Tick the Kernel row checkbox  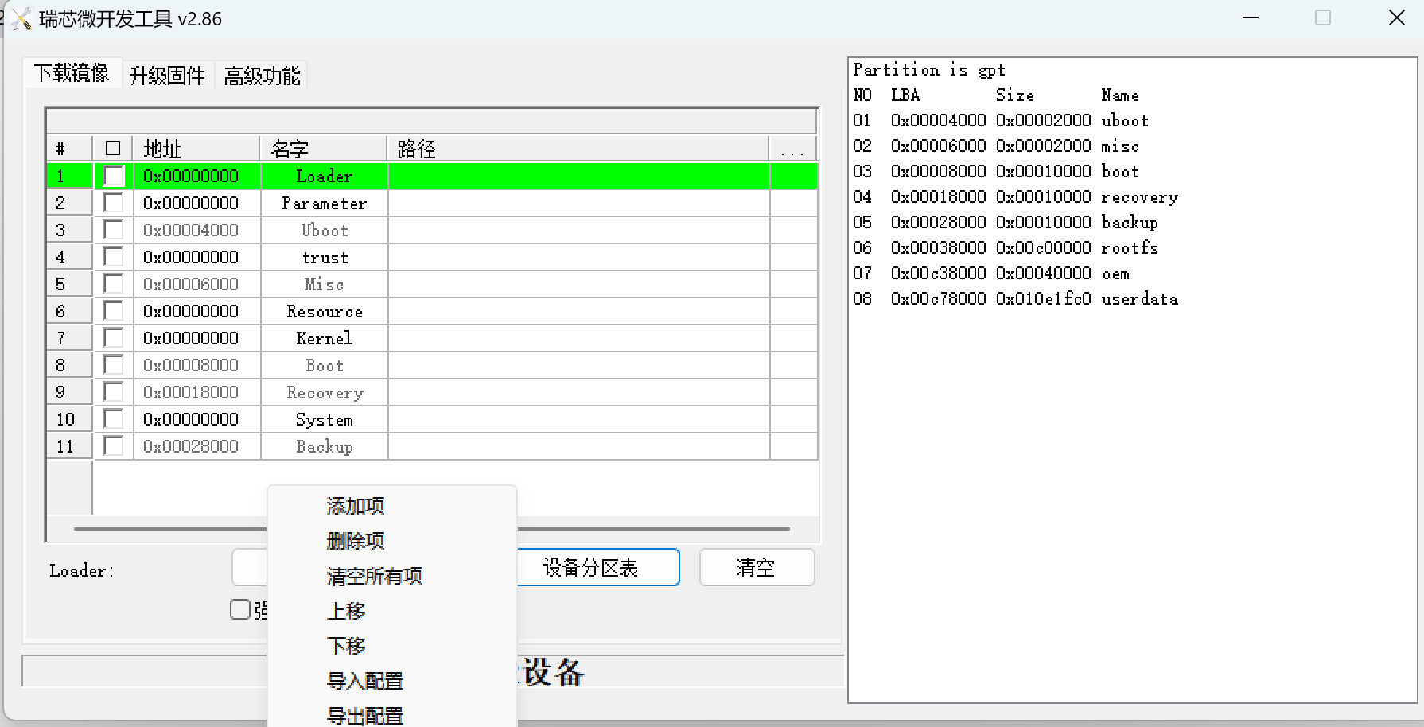click(x=114, y=338)
